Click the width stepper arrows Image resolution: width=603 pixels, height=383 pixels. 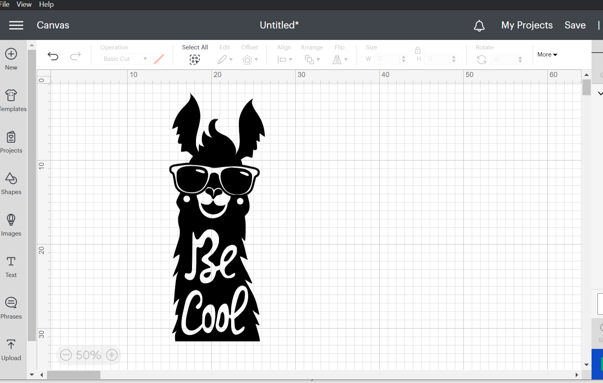[403, 59]
